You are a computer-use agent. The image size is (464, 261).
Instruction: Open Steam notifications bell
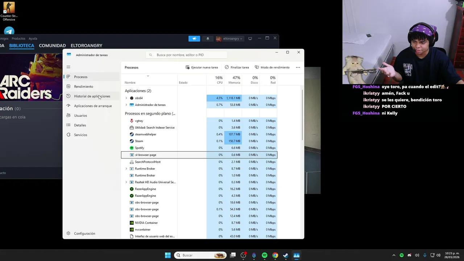(x=208, y=38)
